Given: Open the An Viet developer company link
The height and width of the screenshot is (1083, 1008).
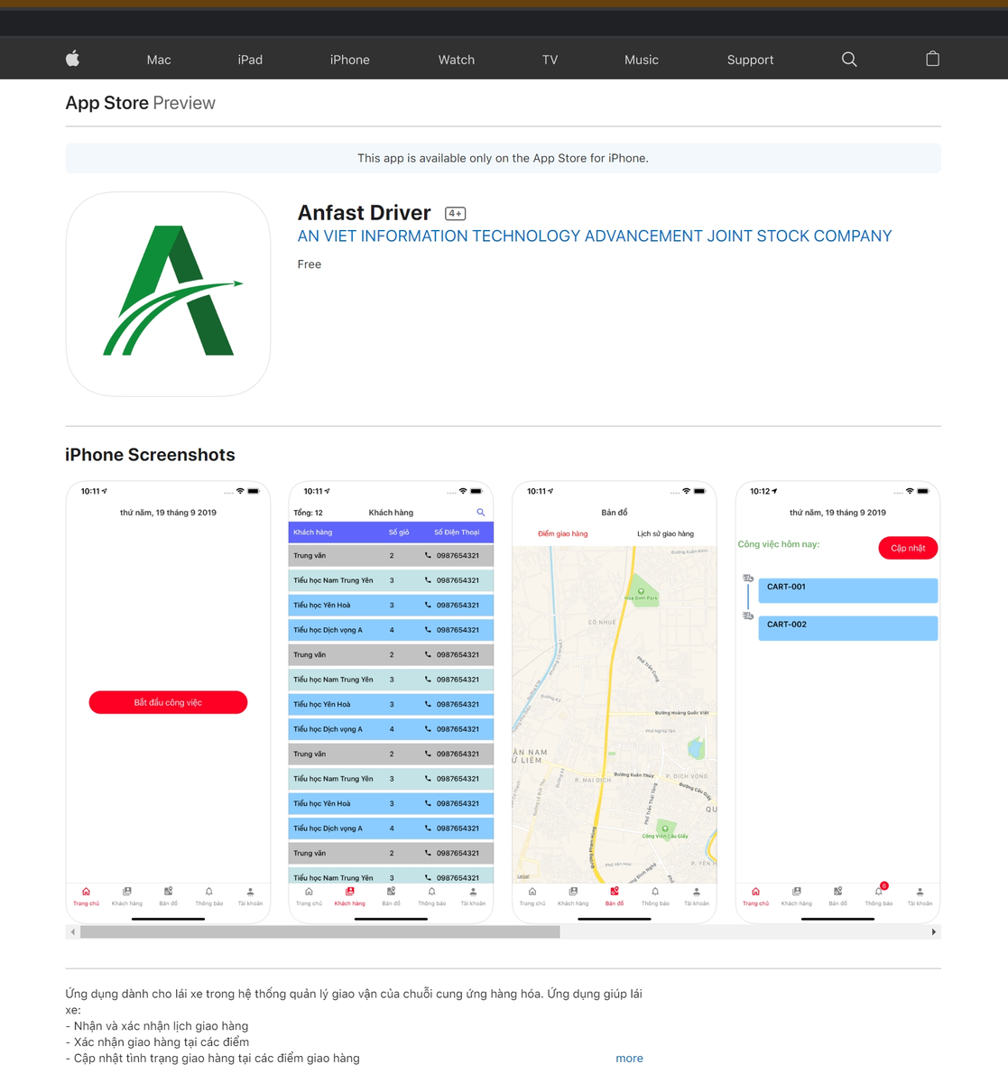Looking at the screenshot, I should click(595, 236).
